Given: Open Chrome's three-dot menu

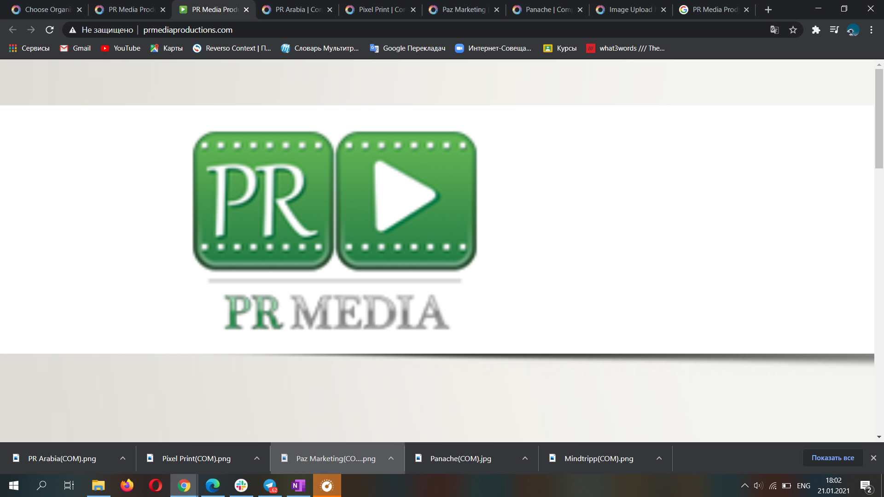Looking at the screenshot, I should (x=871, y=30).
